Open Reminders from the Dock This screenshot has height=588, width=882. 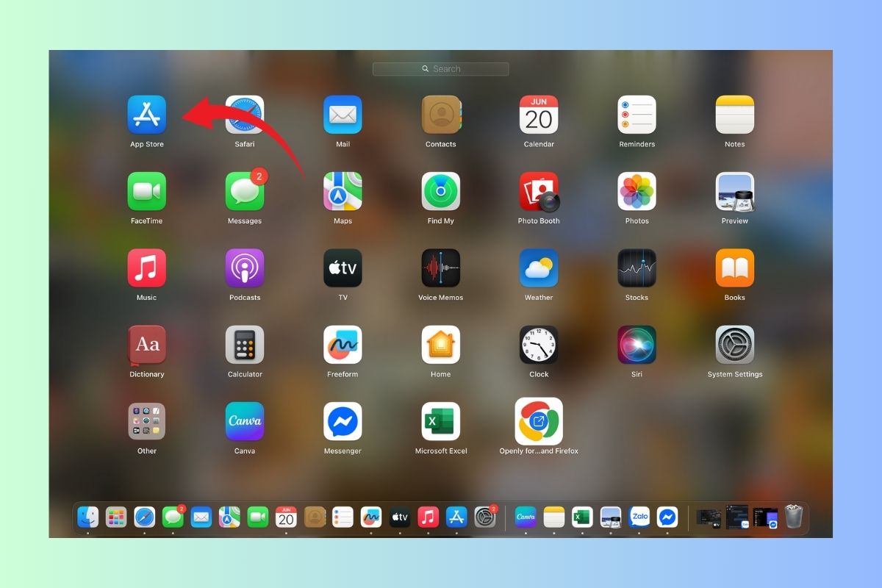click(343, 517)
